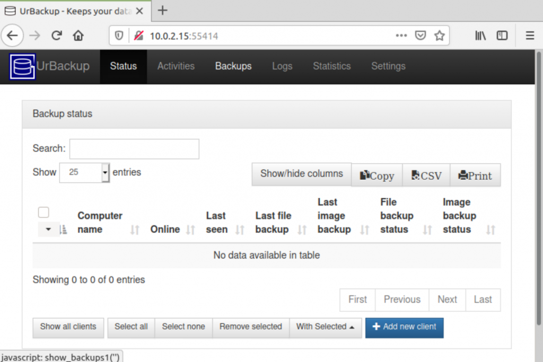
Task: Go to the Next page of entries
Action: click(x=447, y=299)
